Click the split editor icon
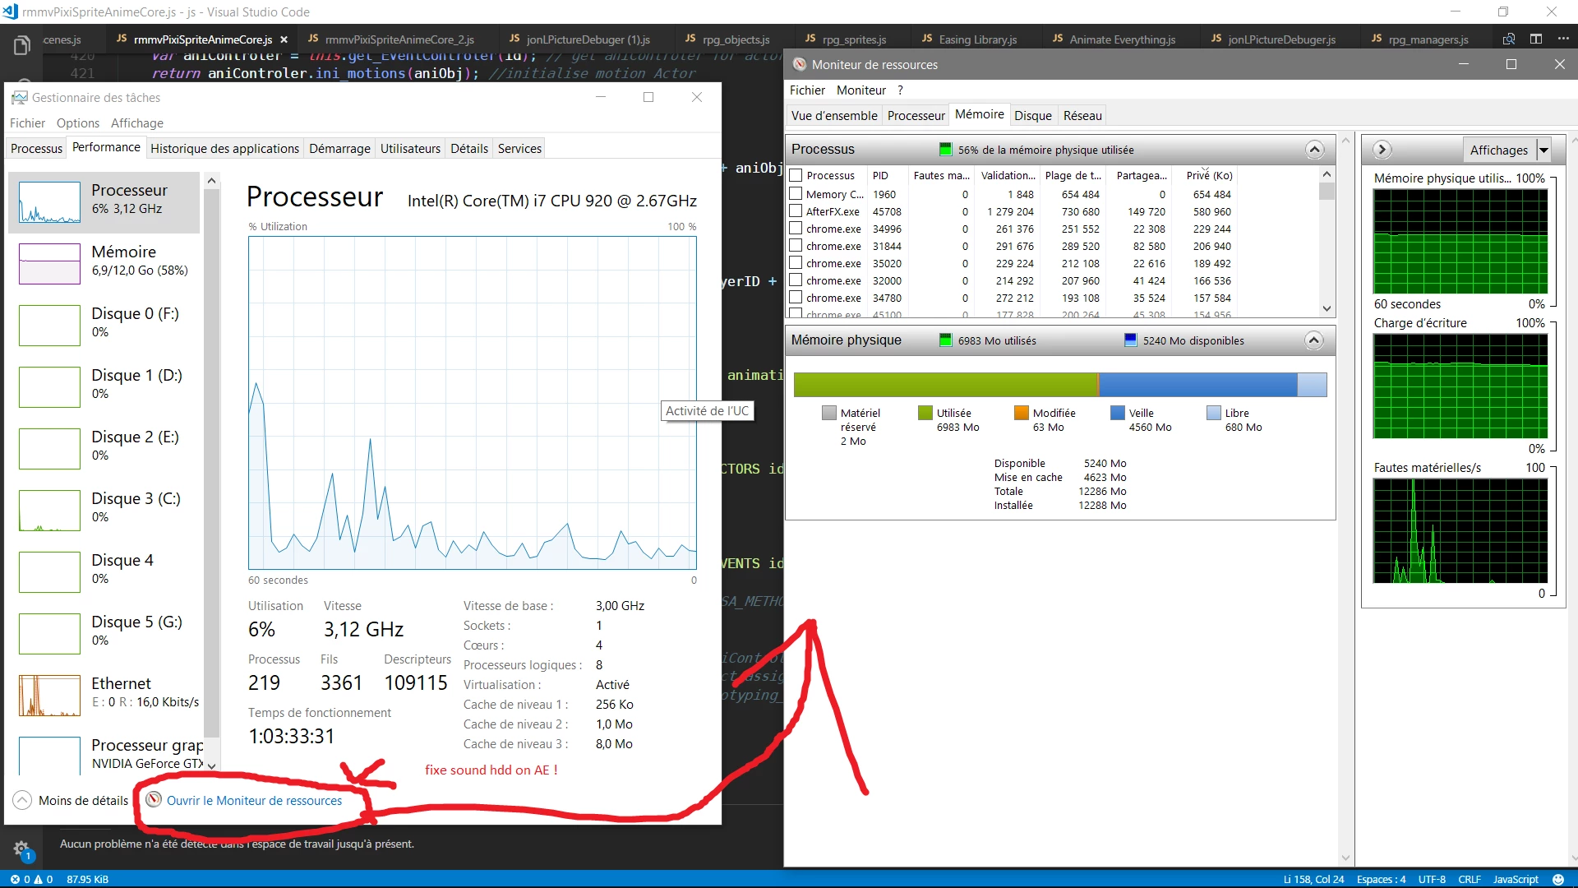 [x=1535, y=39]
